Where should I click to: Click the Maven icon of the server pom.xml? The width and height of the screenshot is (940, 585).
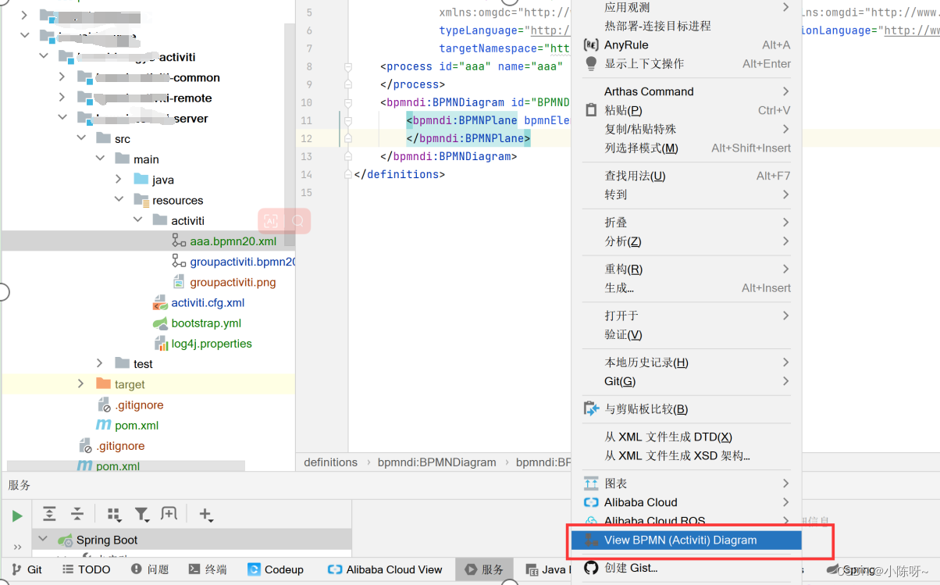(103, 426)
